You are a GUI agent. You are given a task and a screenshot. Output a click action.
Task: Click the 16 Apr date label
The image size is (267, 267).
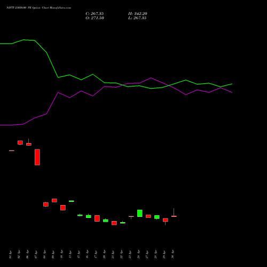87,255
